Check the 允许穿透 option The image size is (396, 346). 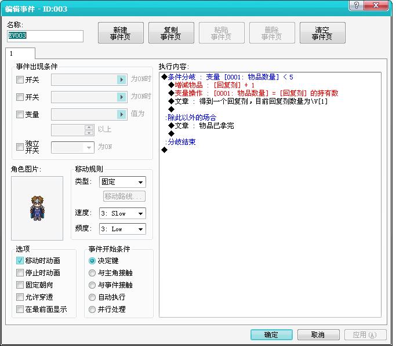point(20,297)
